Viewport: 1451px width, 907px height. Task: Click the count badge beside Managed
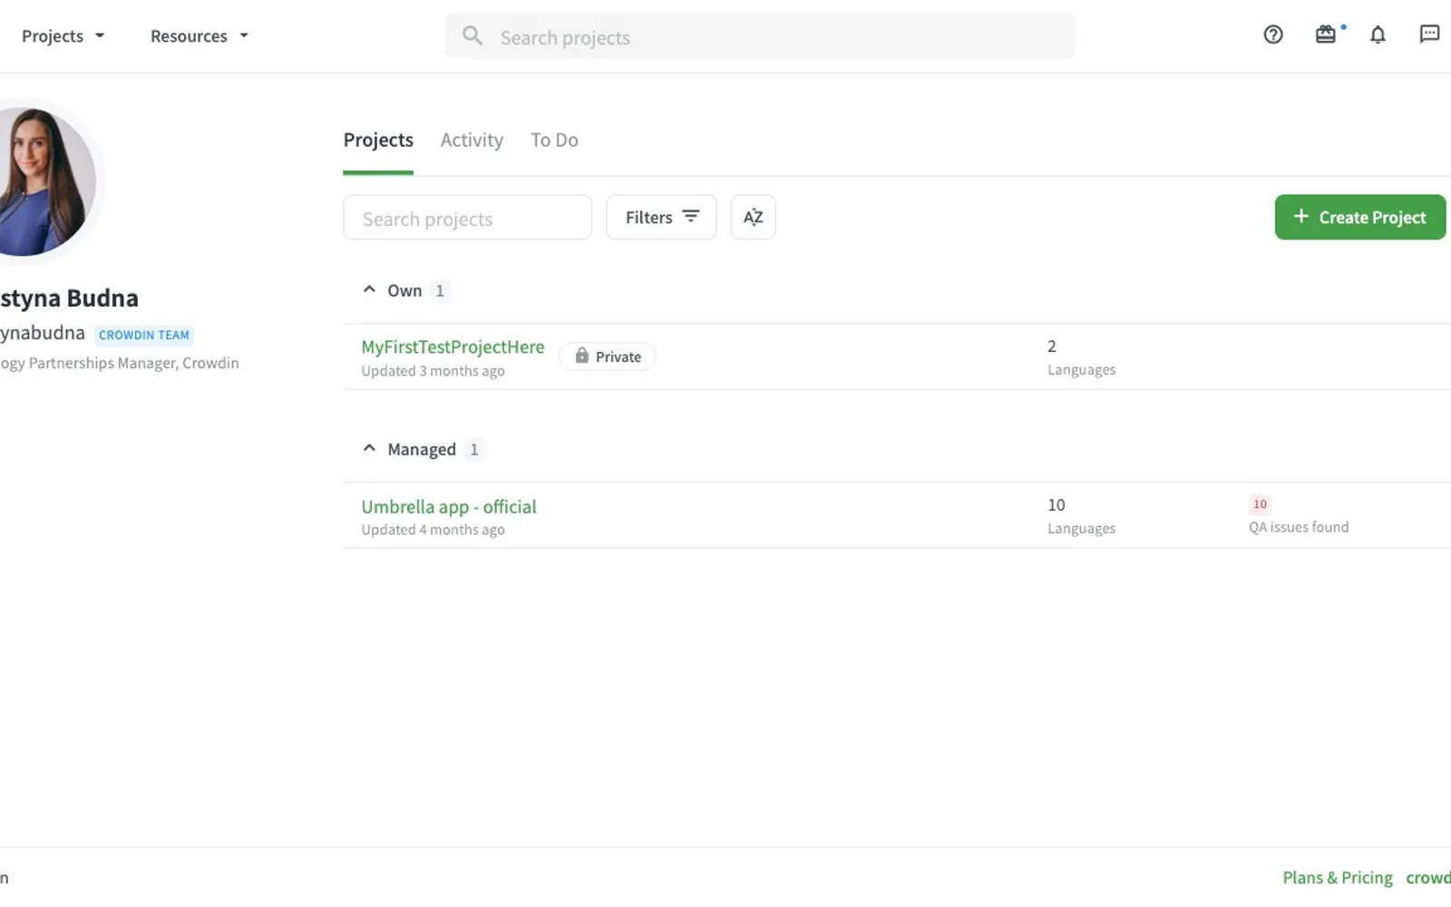473,450
